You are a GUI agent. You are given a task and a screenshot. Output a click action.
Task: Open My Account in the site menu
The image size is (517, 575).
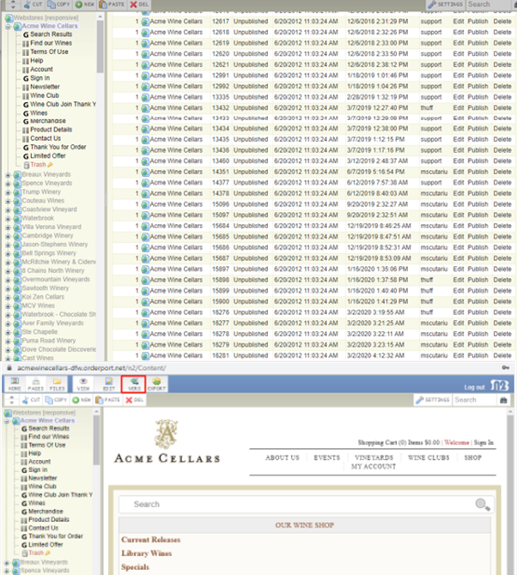pos(374,467)
